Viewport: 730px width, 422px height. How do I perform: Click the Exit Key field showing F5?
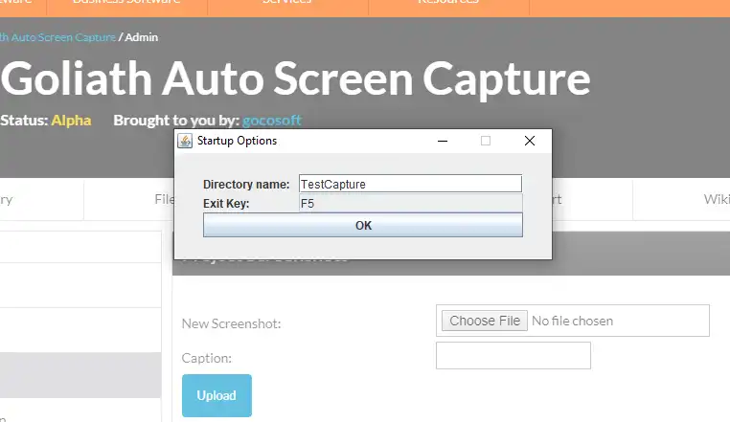click(x=410, y=203)
